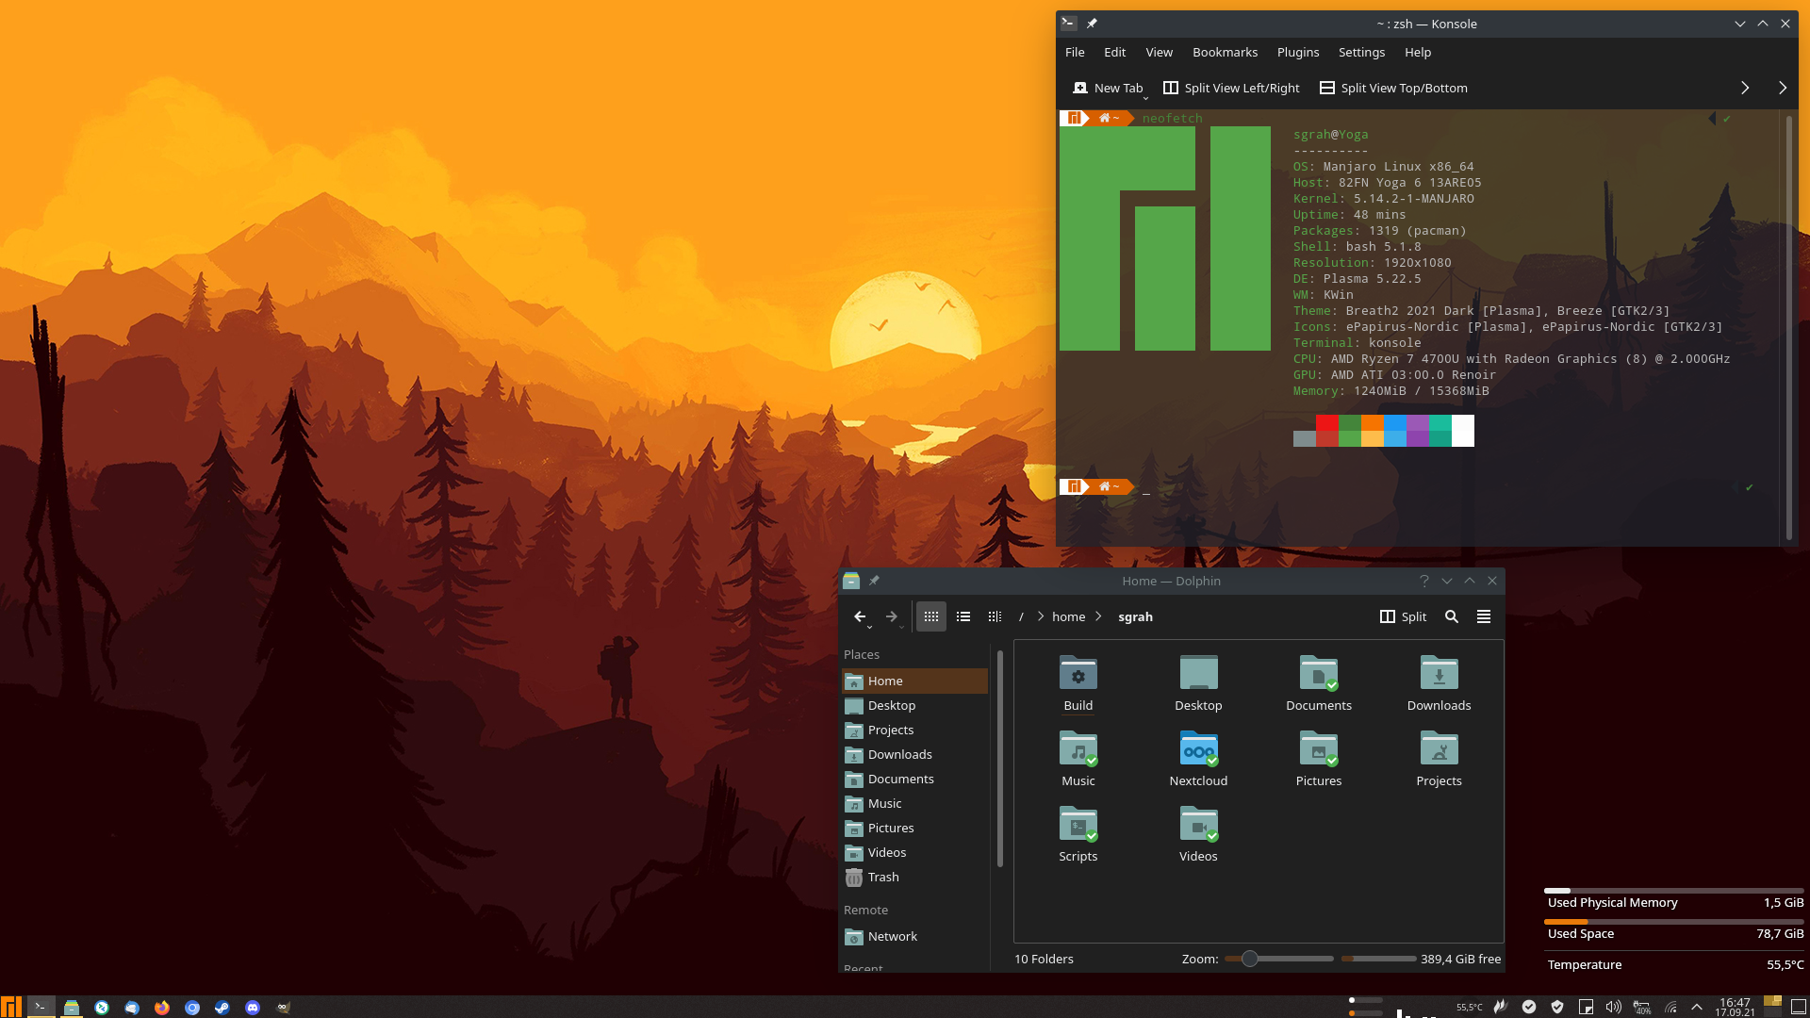The image size is (1810, 1018).
Task: Open Dolphin hamburger menu
Action: pos(1484,616)
